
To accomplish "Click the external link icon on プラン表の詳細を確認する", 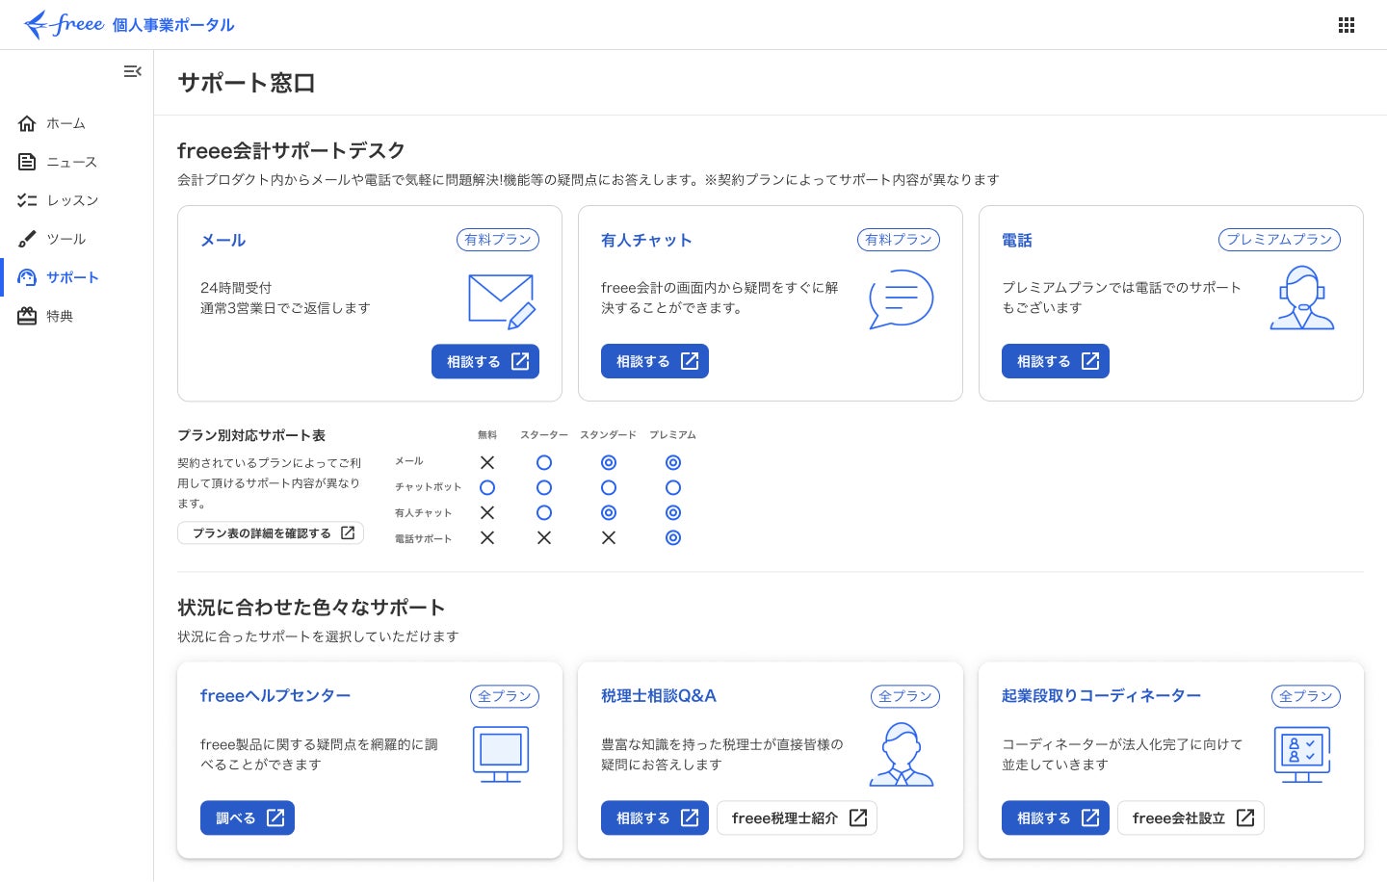I will (x=348, y=532).
